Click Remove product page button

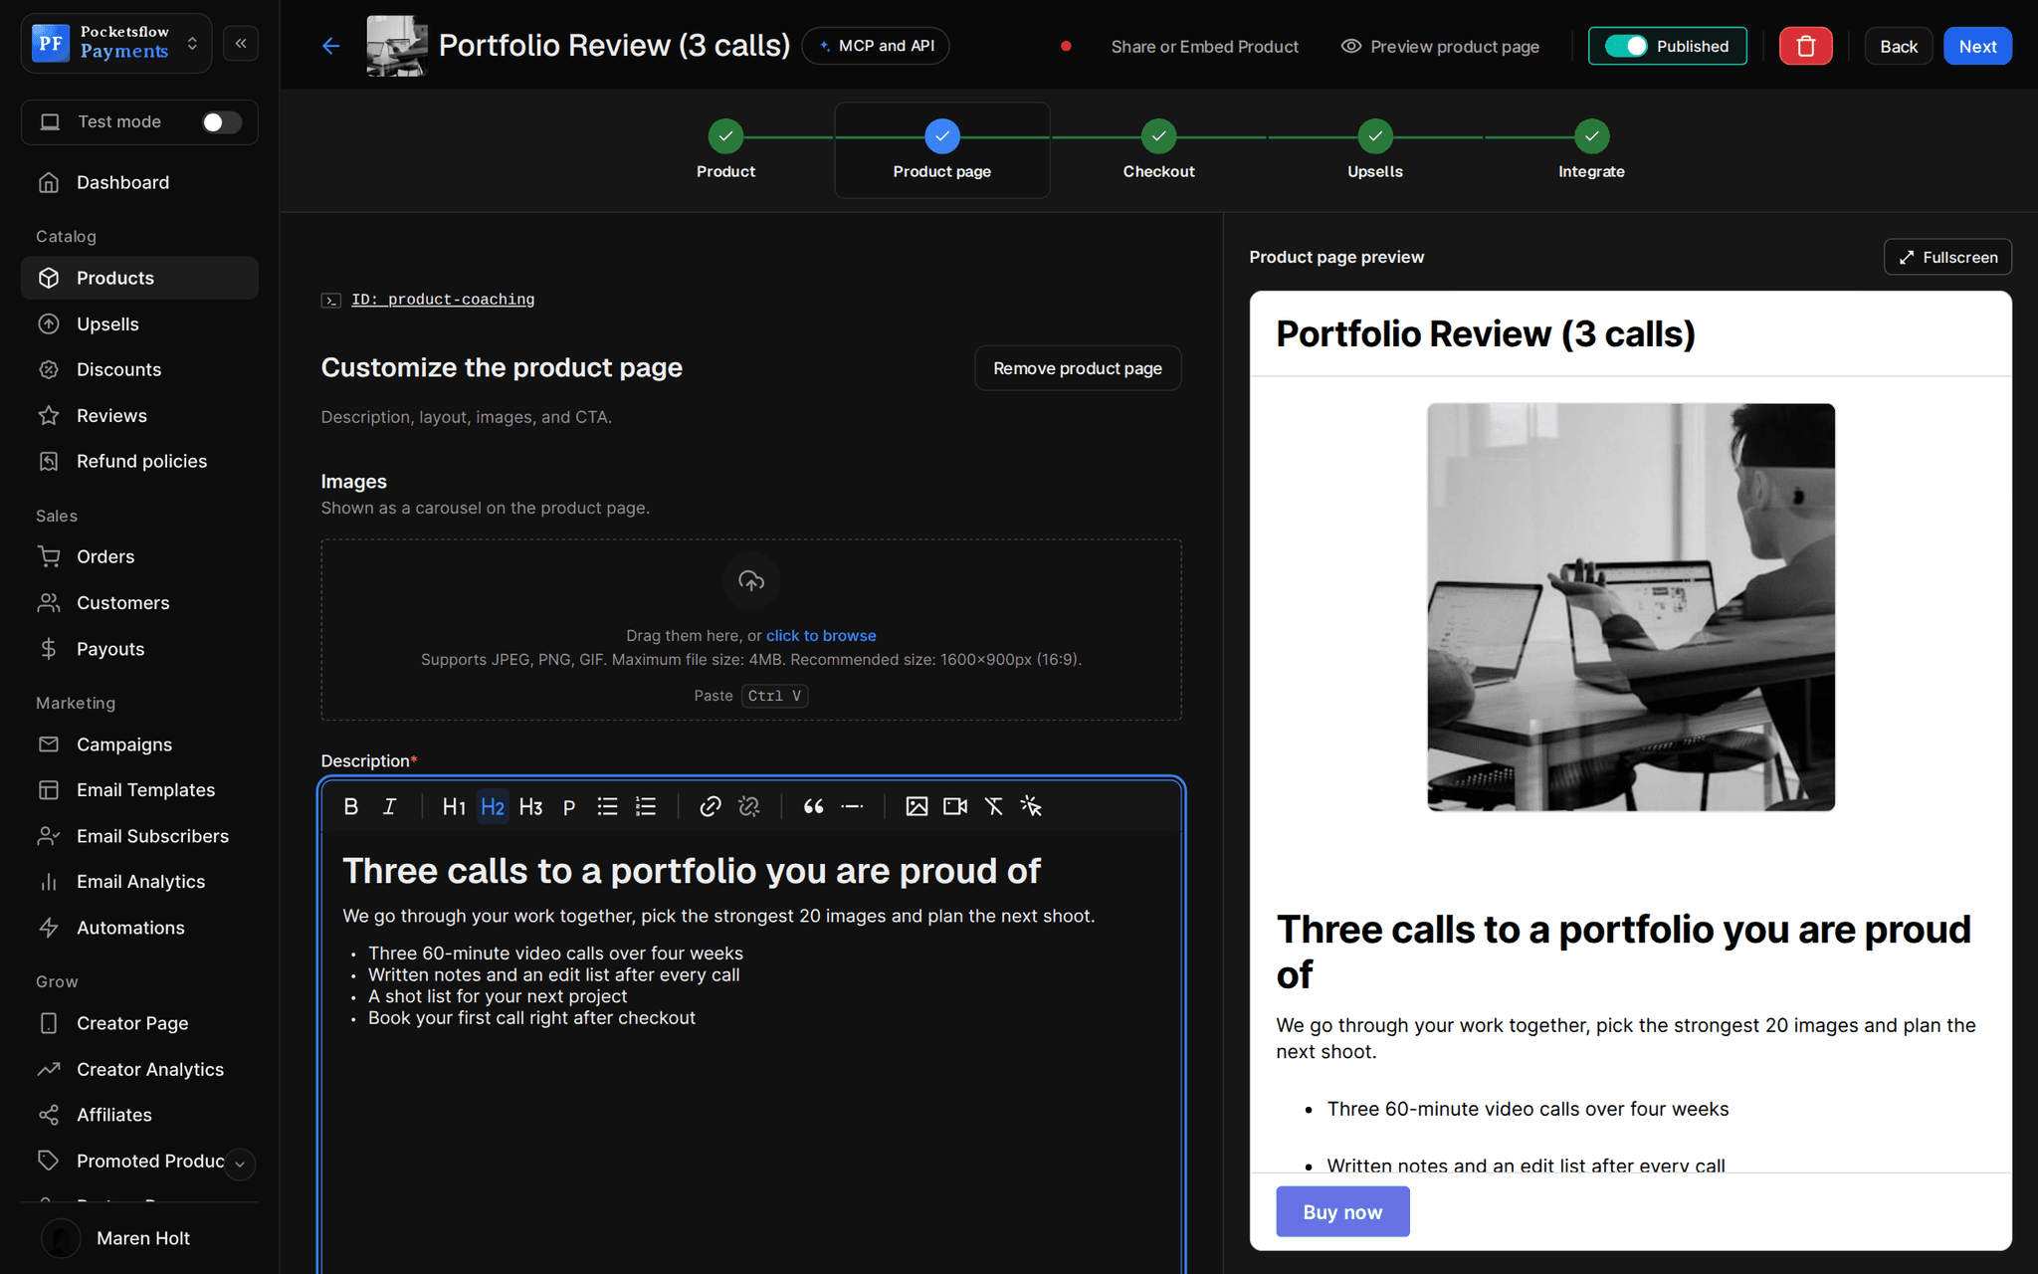1078,368
